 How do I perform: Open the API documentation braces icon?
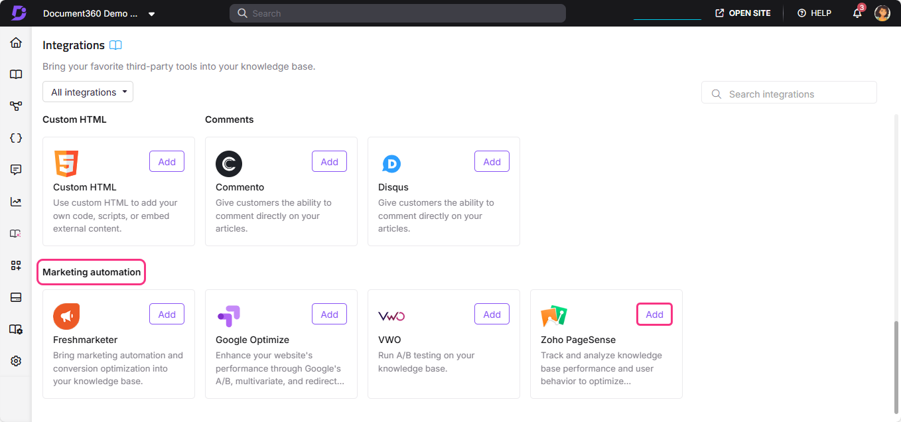15,137
